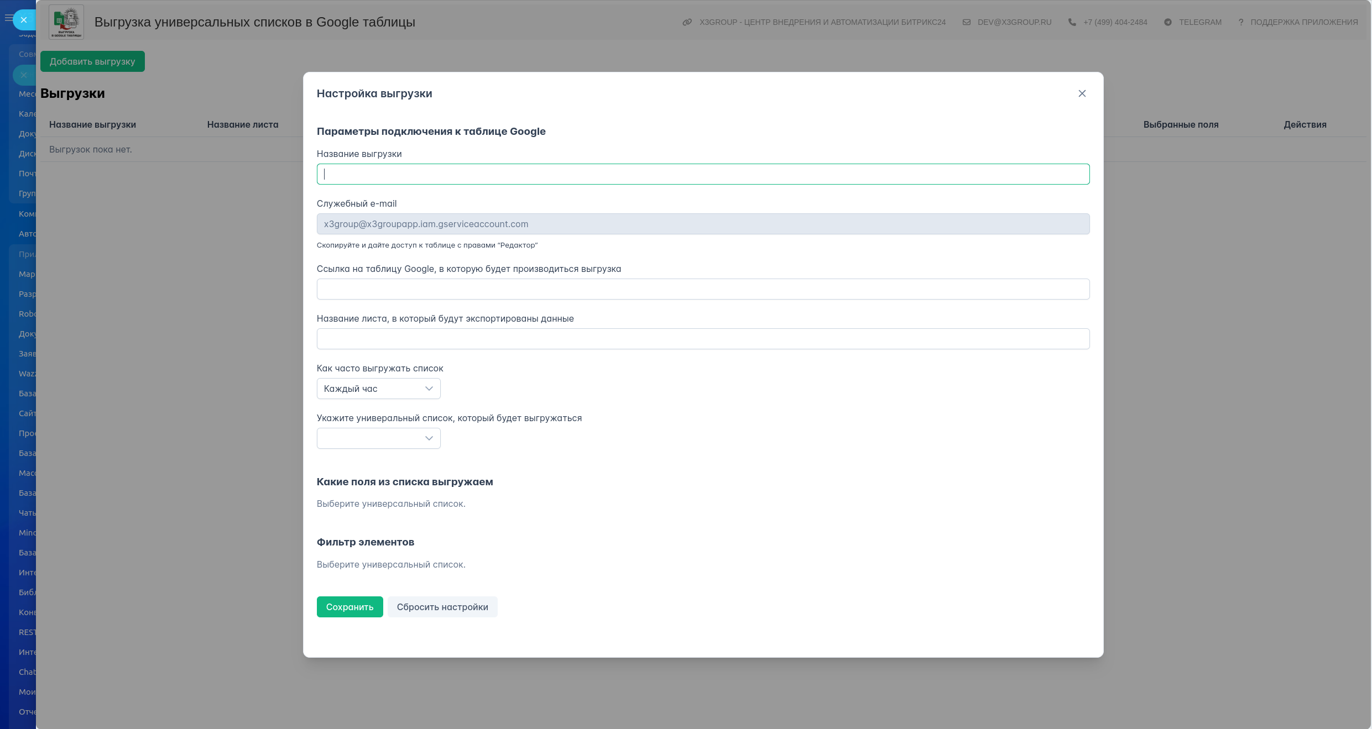Open the TELEGRAM link in header
1372x729 pixels.
click(x=1200, y=22)
